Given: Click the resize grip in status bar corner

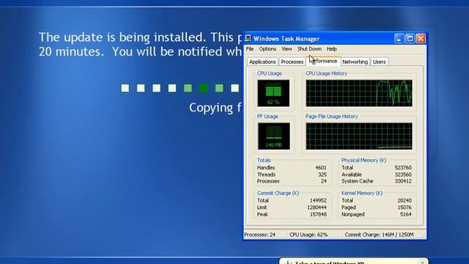Looking at the screenshot, I should click(x=424, y=236).
